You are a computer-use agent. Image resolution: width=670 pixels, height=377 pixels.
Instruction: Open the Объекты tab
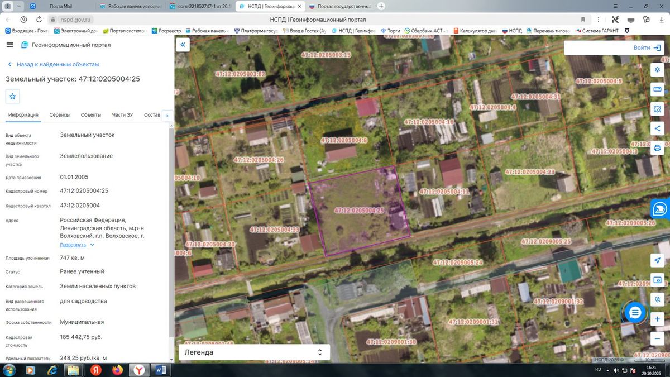(x=91, y=115)
